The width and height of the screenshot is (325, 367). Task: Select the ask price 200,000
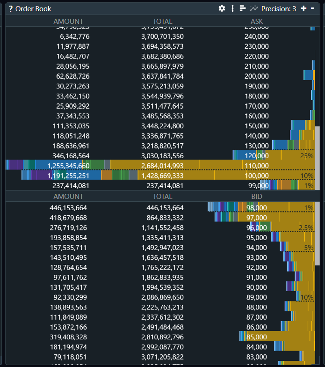(256, 76)
